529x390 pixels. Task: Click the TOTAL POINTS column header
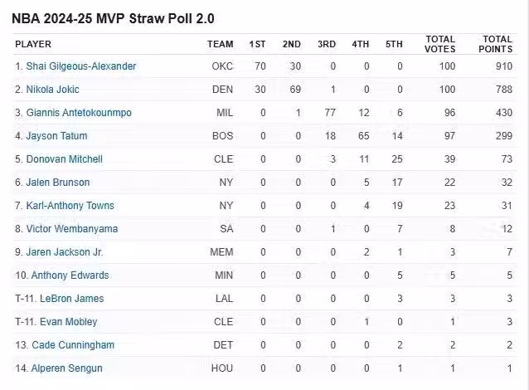pyautogui.click(x=497, y=43)
